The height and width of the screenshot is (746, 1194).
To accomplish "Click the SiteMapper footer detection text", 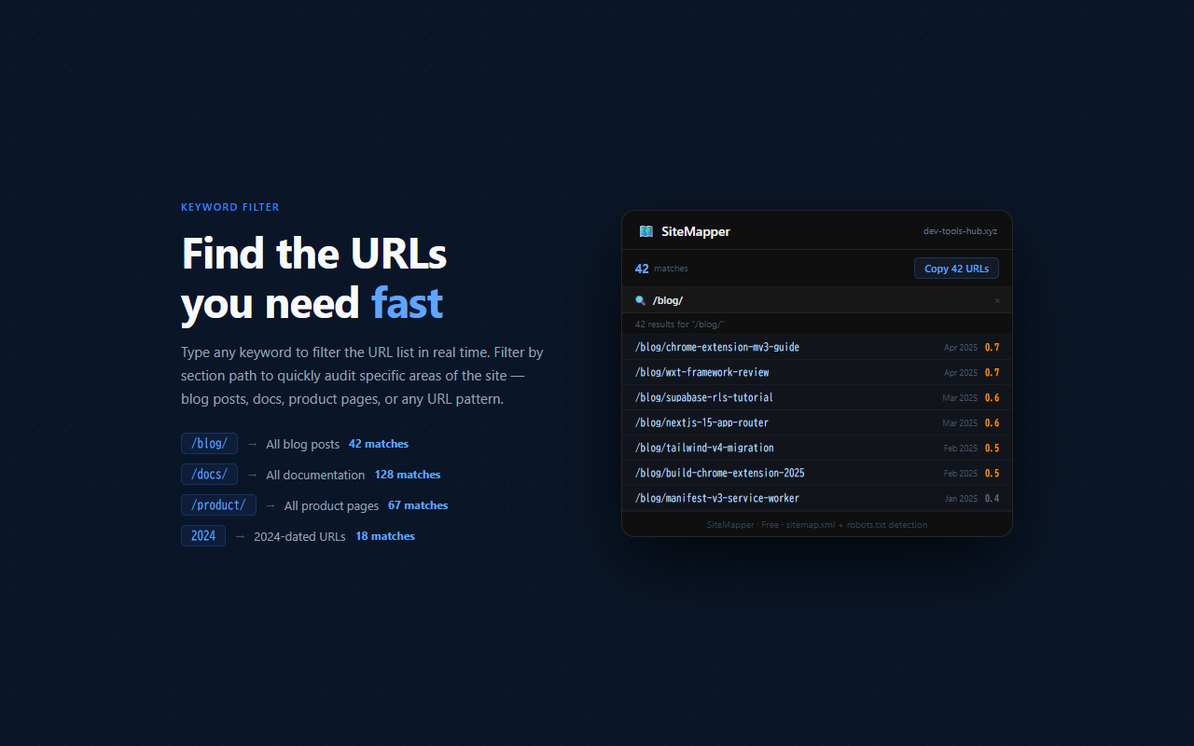I will click(817, 525).
